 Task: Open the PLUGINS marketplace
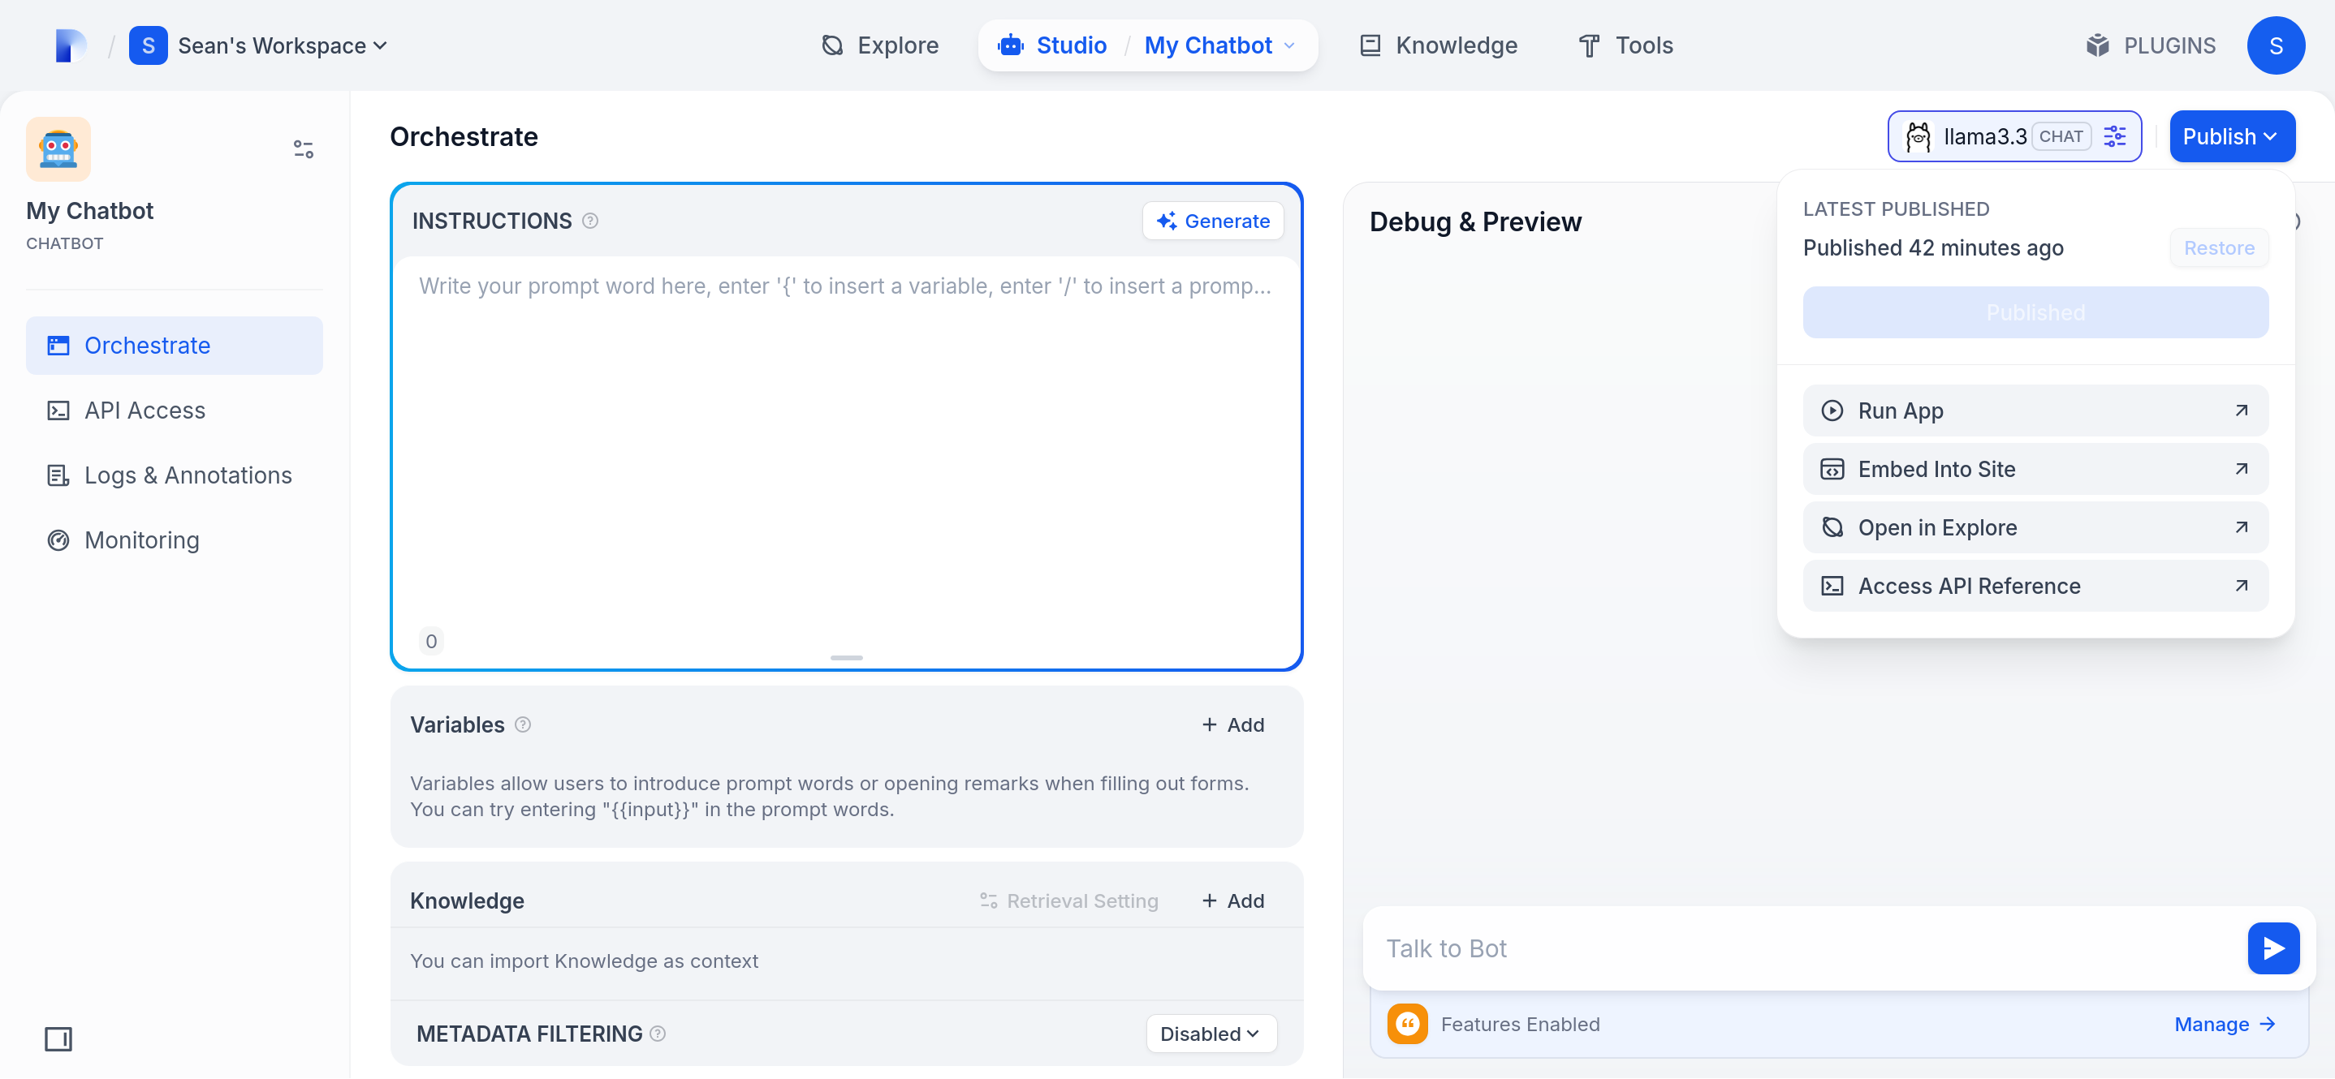2150,45
